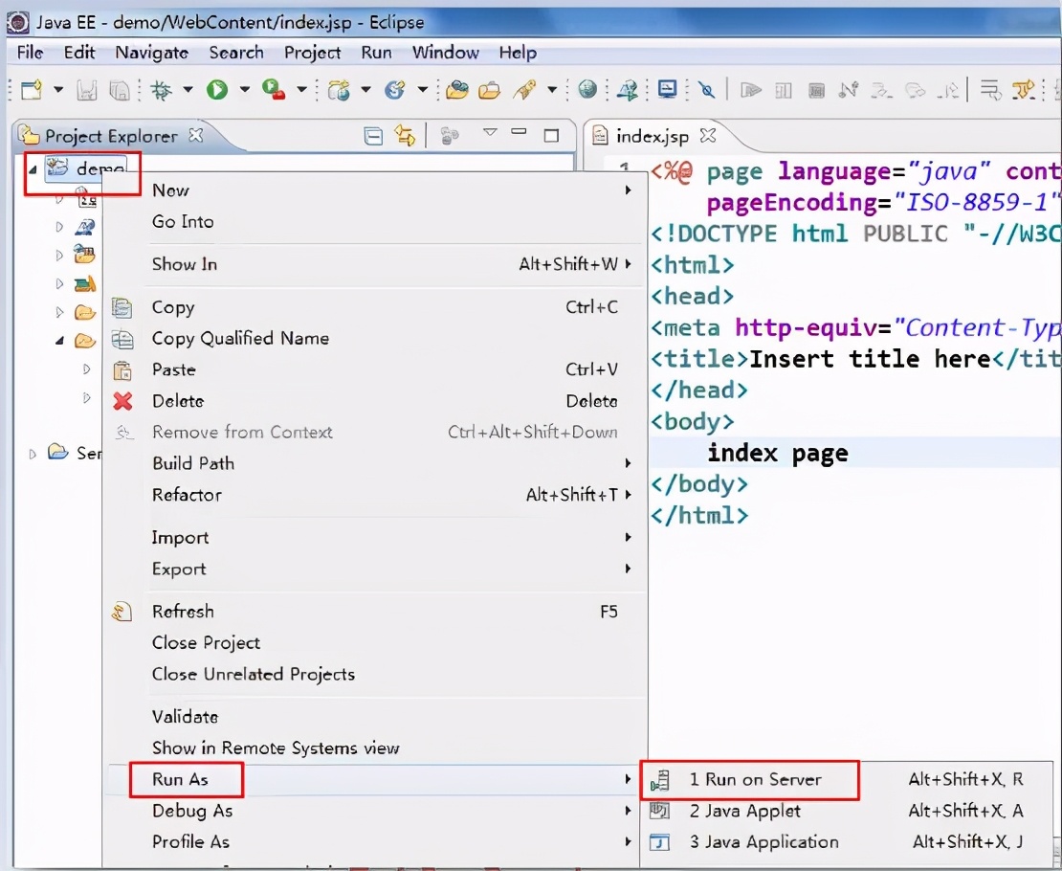
Task: Click the Save disk icon in toolbar
Action: (87, 90)
